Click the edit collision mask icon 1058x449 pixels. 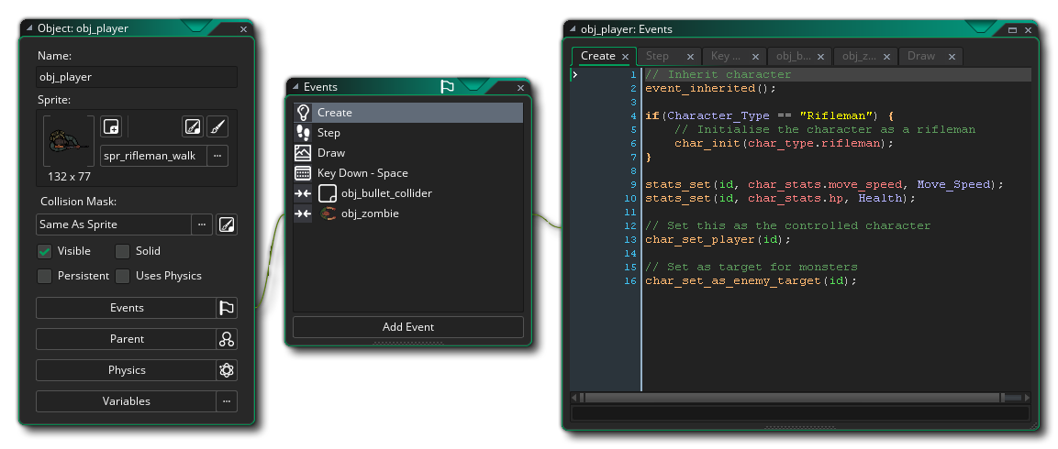(227, 224)
